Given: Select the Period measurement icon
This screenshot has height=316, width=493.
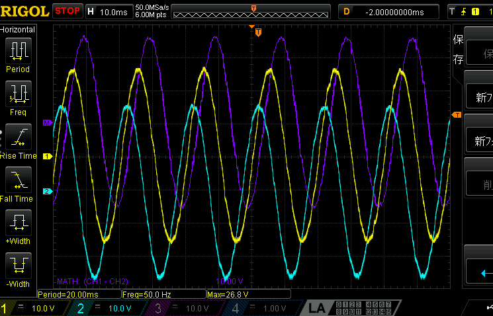Looking at the screenshot, I should pos(18,55).
